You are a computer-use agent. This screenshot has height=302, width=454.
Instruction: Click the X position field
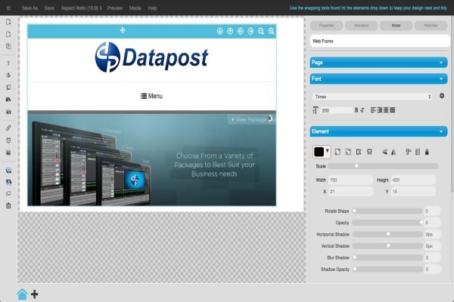(x=350, y=192)
